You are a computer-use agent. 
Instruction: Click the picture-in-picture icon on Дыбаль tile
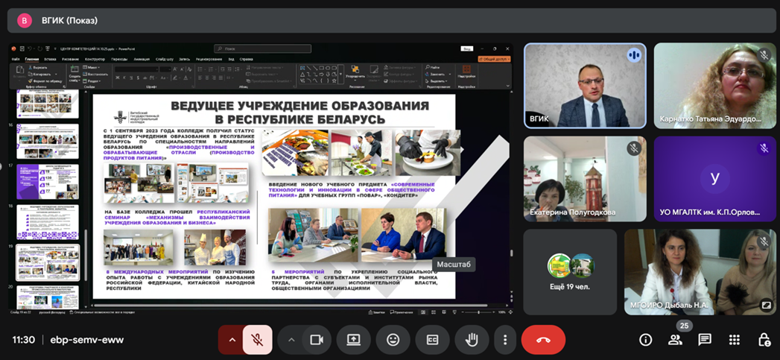tap(765, 305)
